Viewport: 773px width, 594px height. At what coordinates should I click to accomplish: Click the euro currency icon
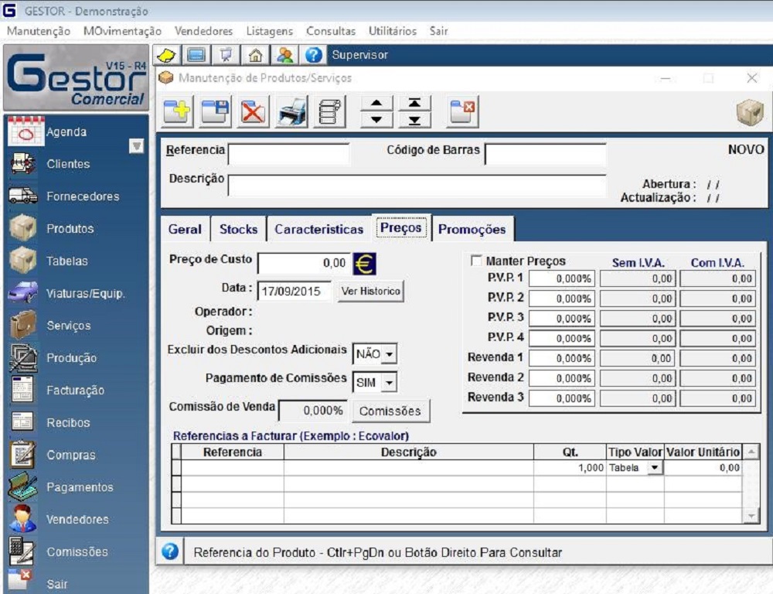tap(364, 263)
